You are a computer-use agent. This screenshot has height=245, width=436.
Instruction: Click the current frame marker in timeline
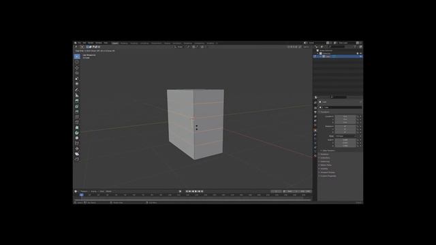point(81,195)
